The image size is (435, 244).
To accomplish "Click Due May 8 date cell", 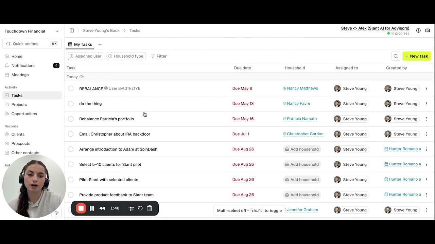I will tap(242, 88).
